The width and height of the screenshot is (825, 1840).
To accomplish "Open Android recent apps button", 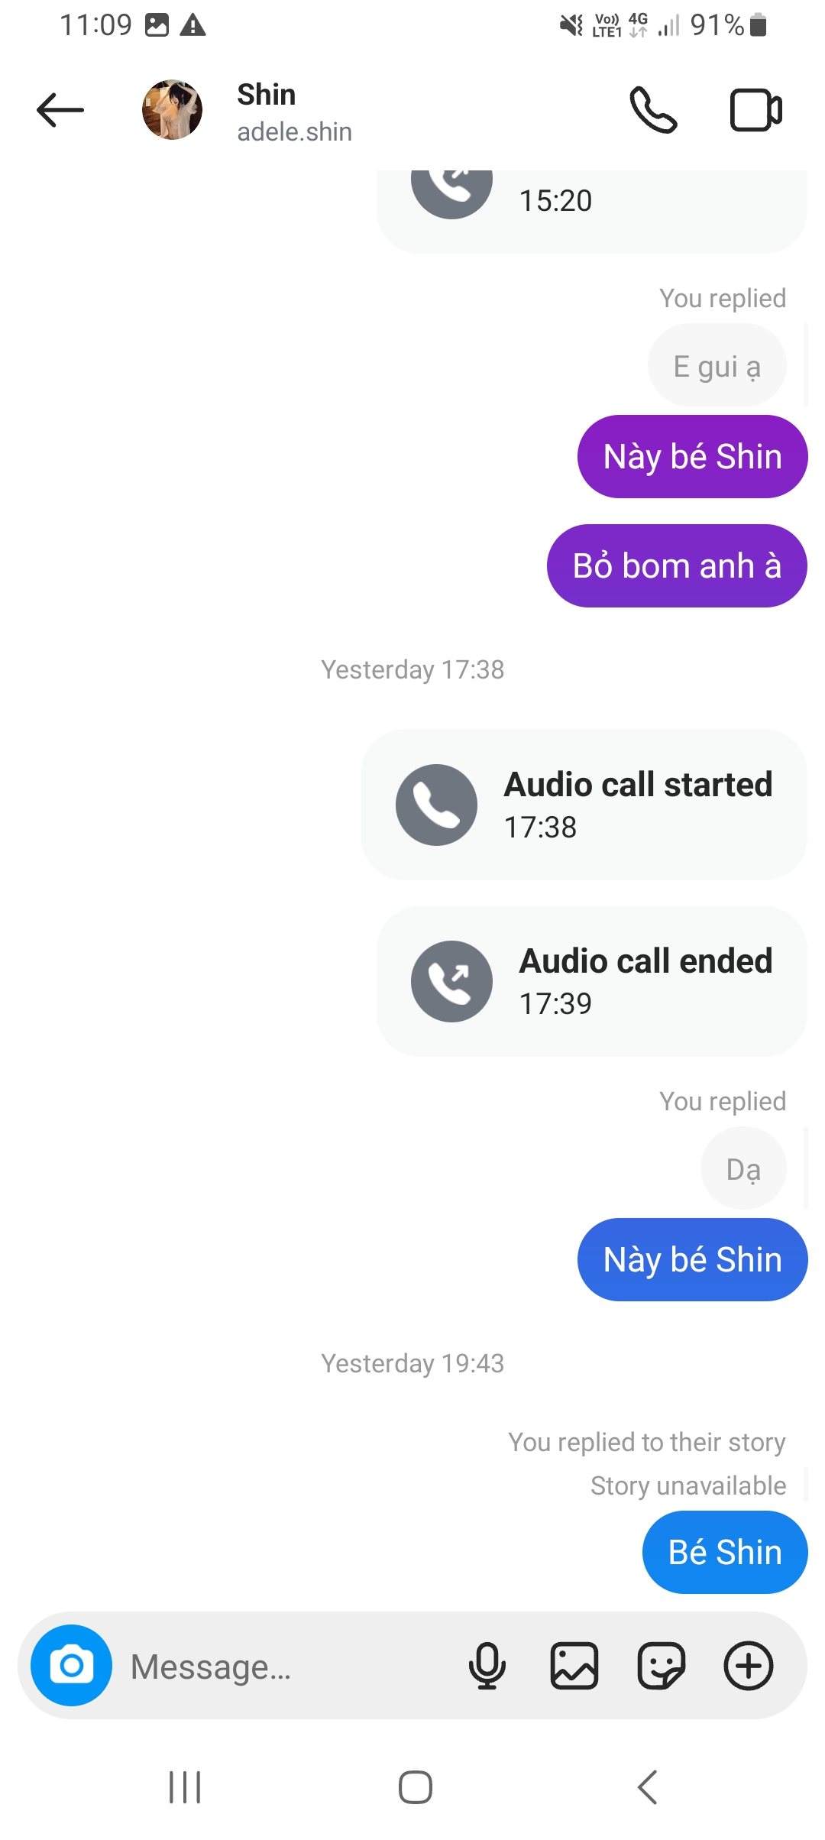I will 185,1788.
